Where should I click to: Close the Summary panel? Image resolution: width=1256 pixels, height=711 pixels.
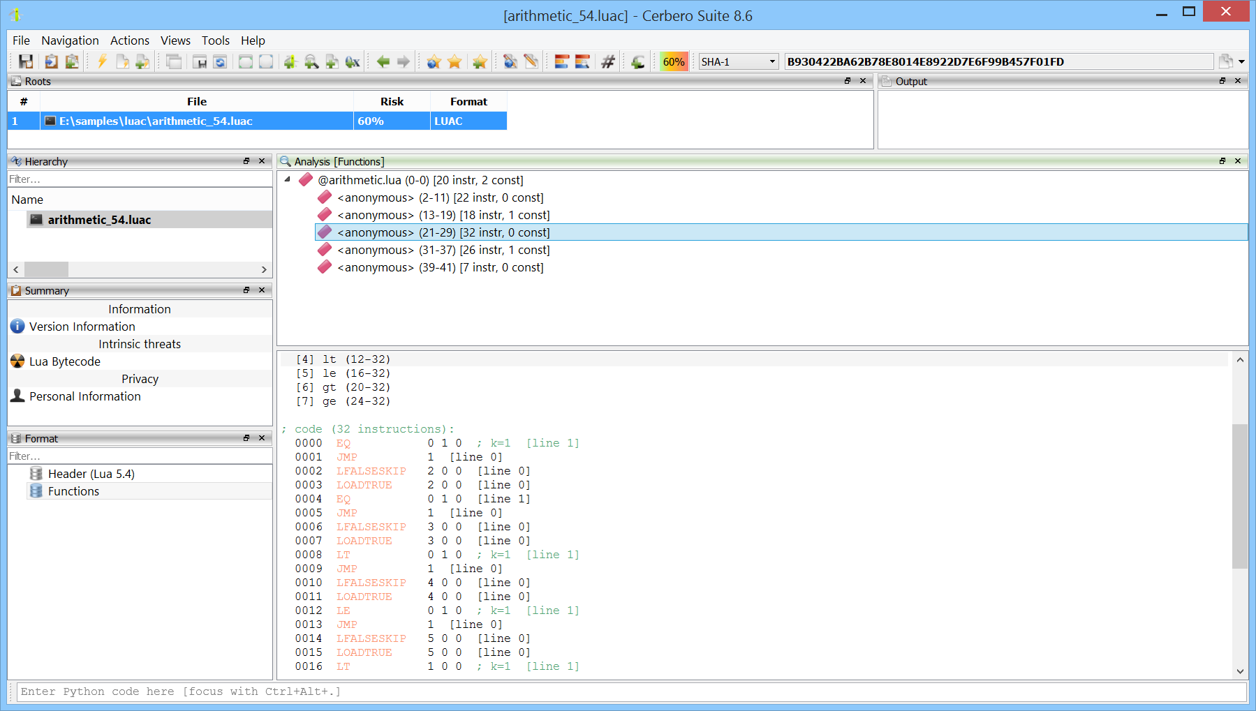262,290
